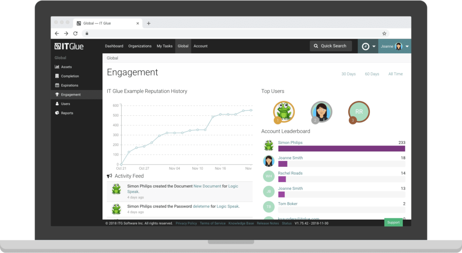Open the Organizations menu item

pyautogui.click(x=140, y=46)
